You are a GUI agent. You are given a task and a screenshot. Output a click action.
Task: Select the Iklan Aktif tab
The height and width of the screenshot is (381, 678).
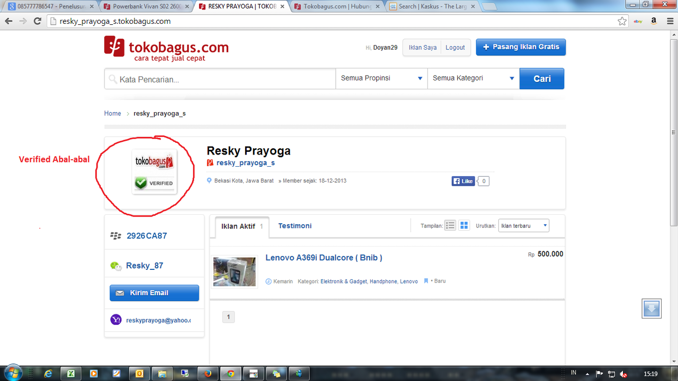pyautogui.click(x=242, y=226)
